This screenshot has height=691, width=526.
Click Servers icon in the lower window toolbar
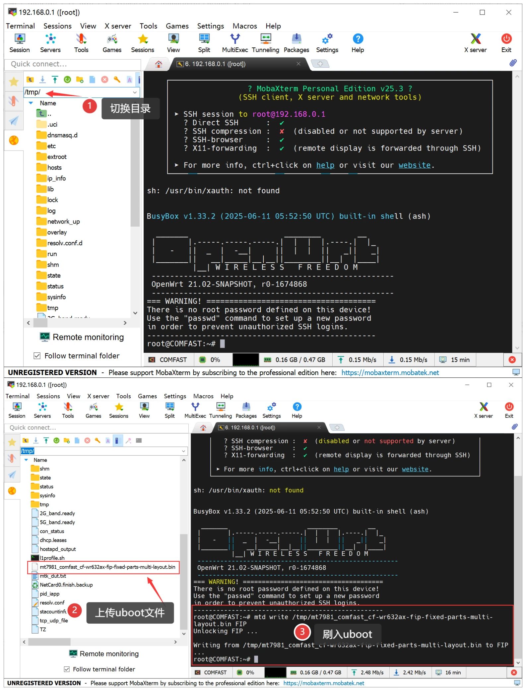42,410
